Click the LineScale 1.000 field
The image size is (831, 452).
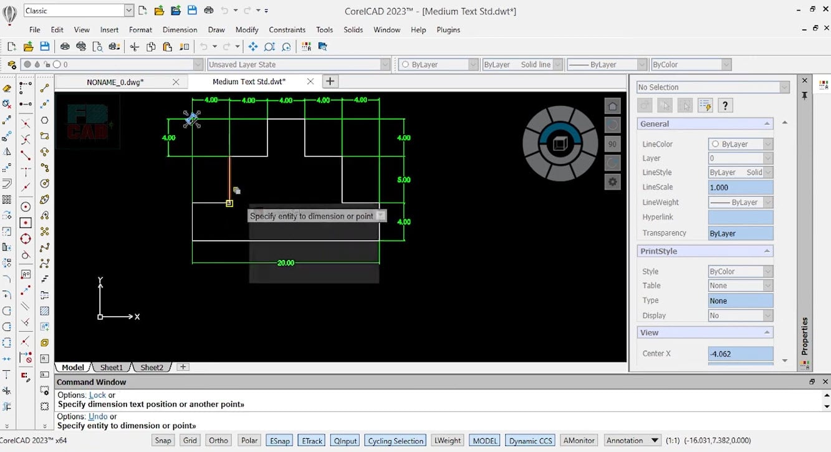(x=741, y=187)
